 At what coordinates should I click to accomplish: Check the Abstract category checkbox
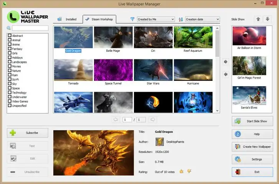click(10, 36)
